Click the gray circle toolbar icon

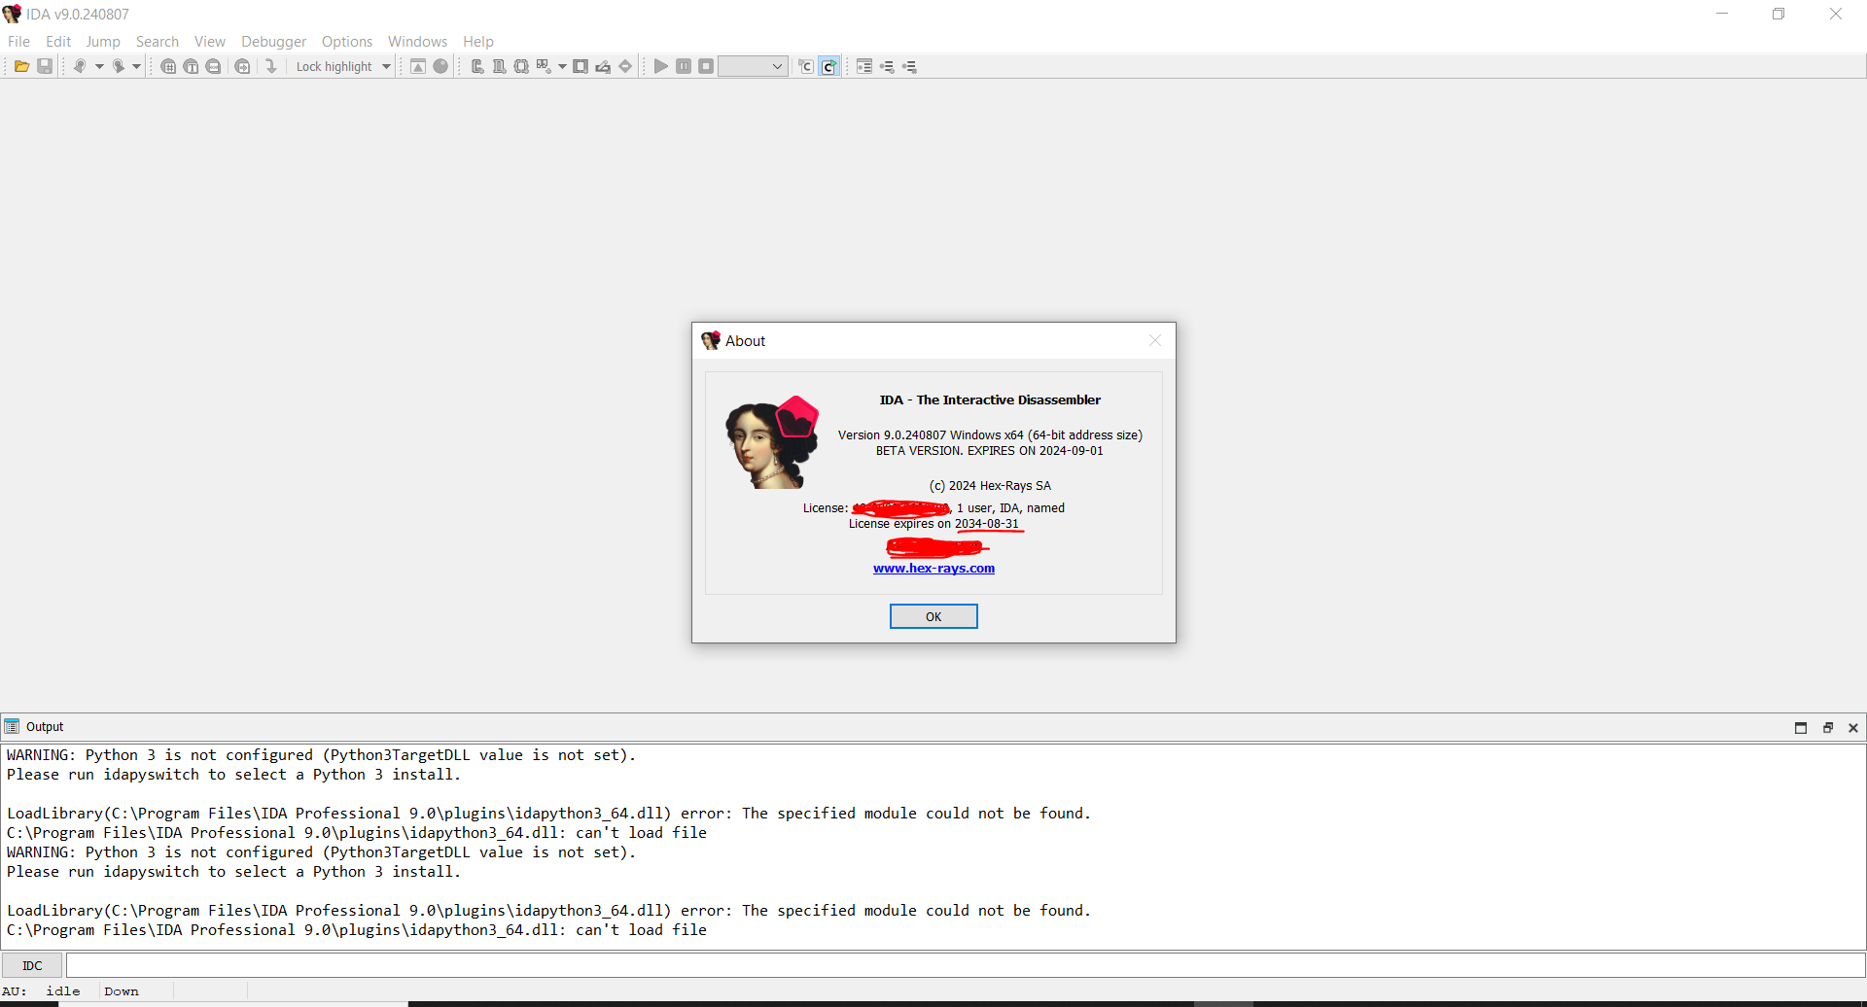(x=440, y=66)
